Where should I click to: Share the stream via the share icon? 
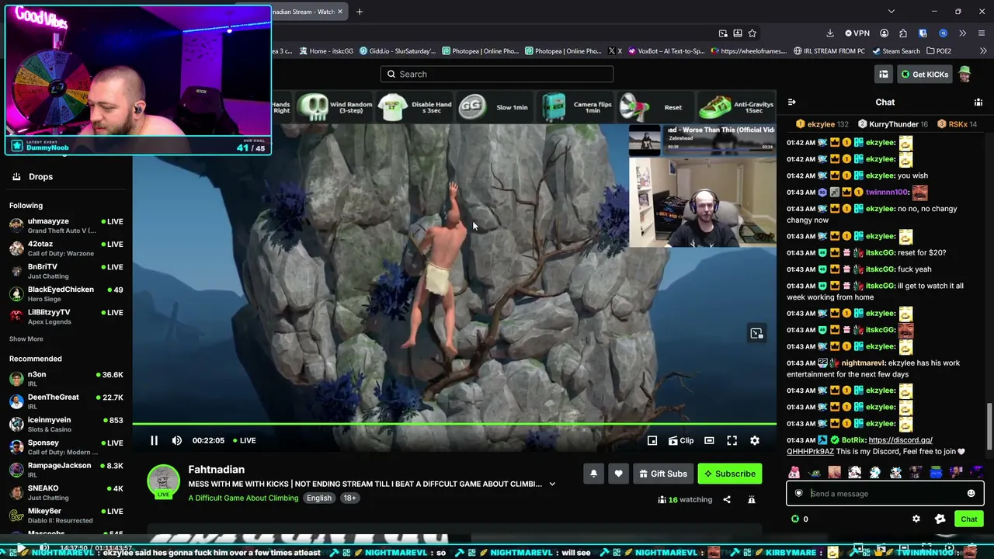[727, 499]
